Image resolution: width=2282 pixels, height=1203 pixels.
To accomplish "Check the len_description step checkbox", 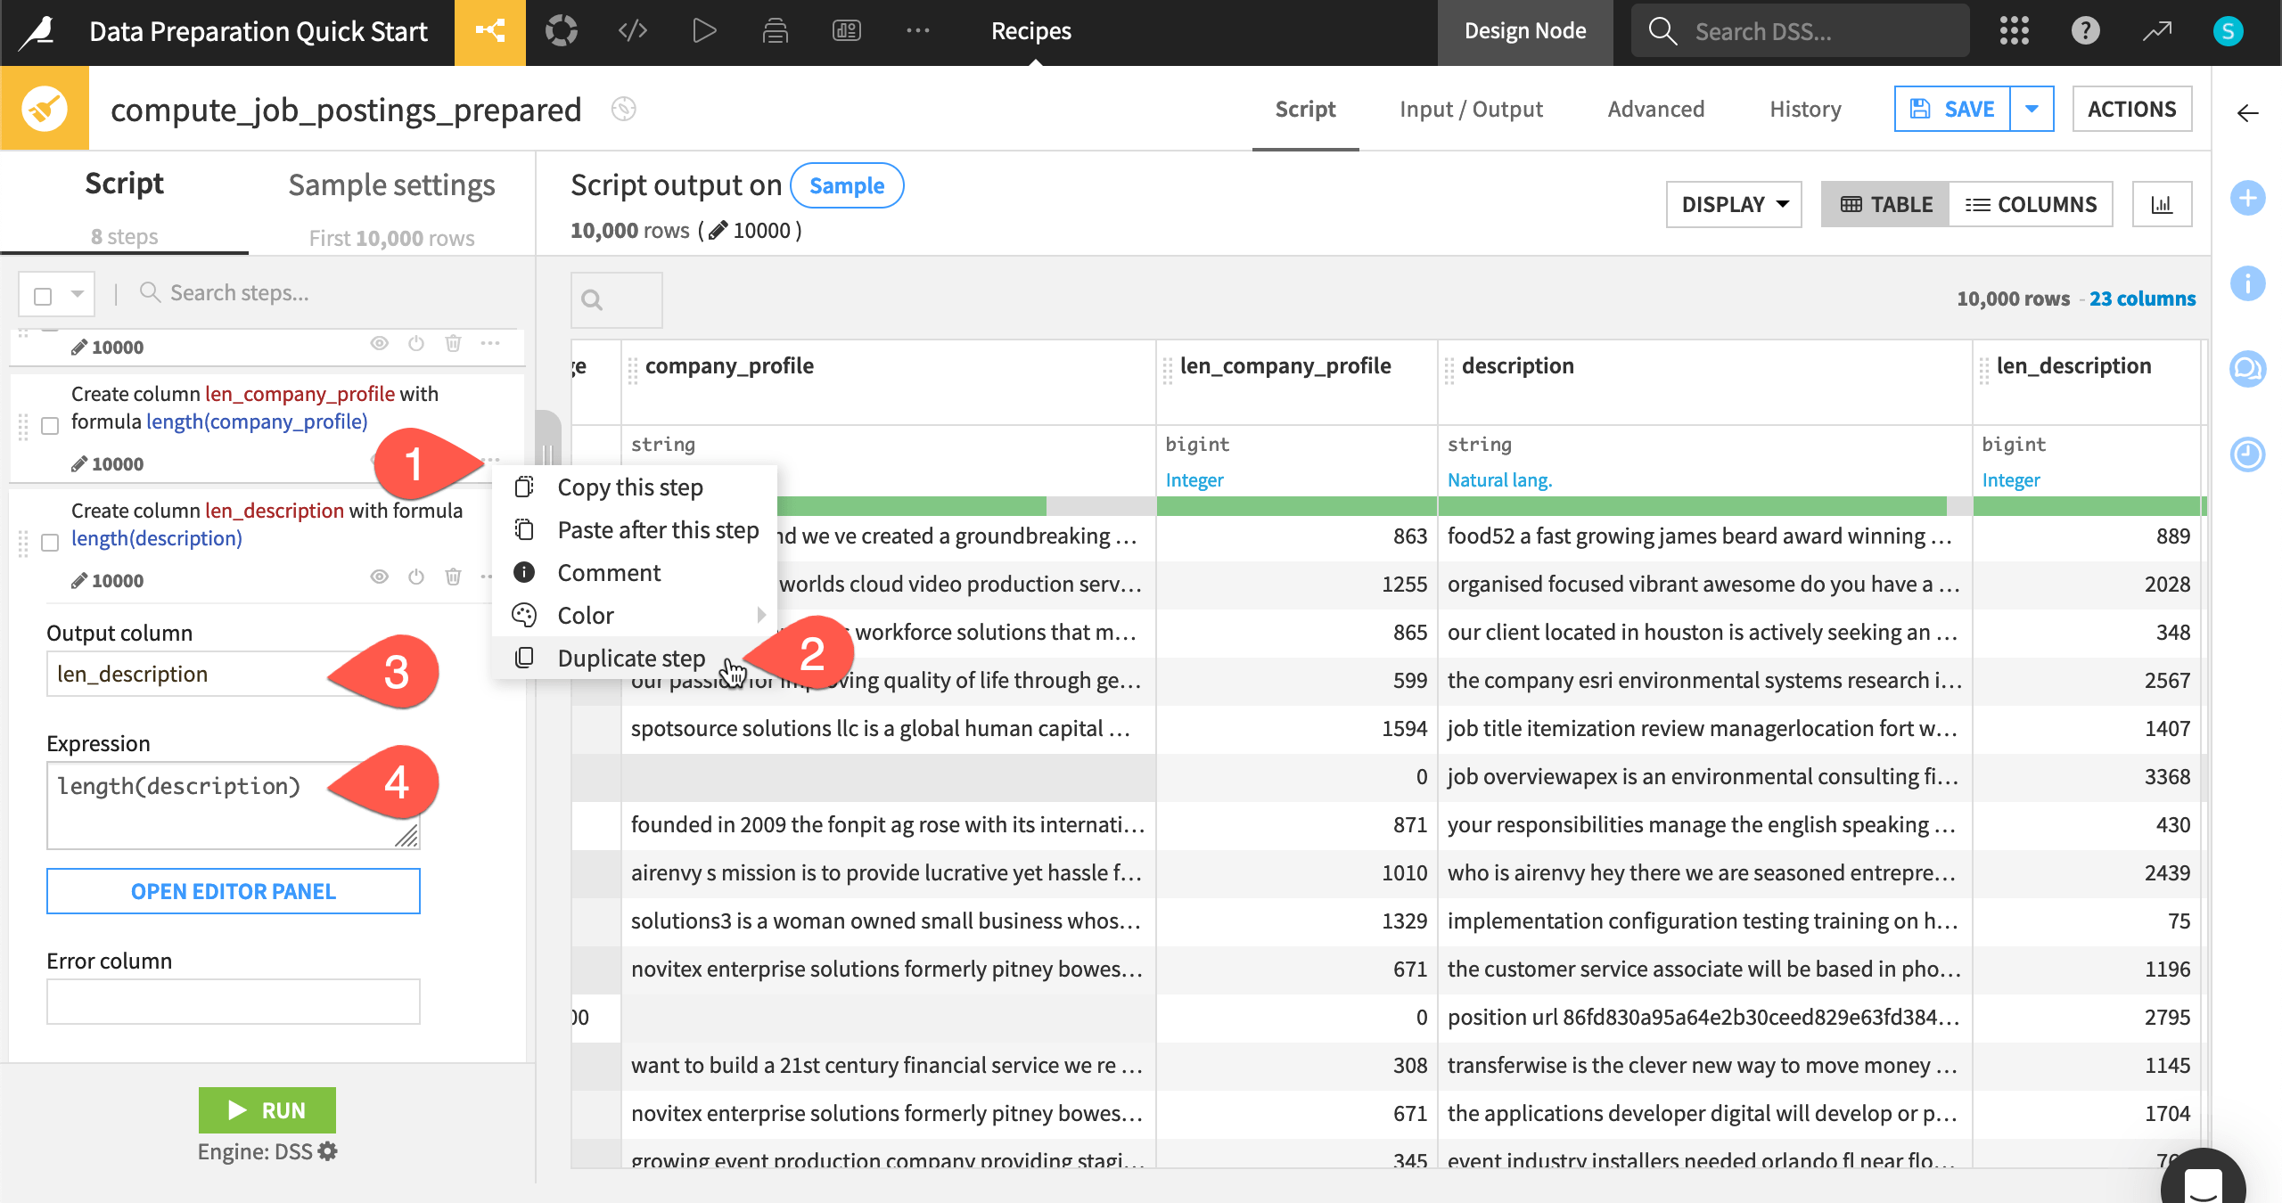I will point(51,543).
